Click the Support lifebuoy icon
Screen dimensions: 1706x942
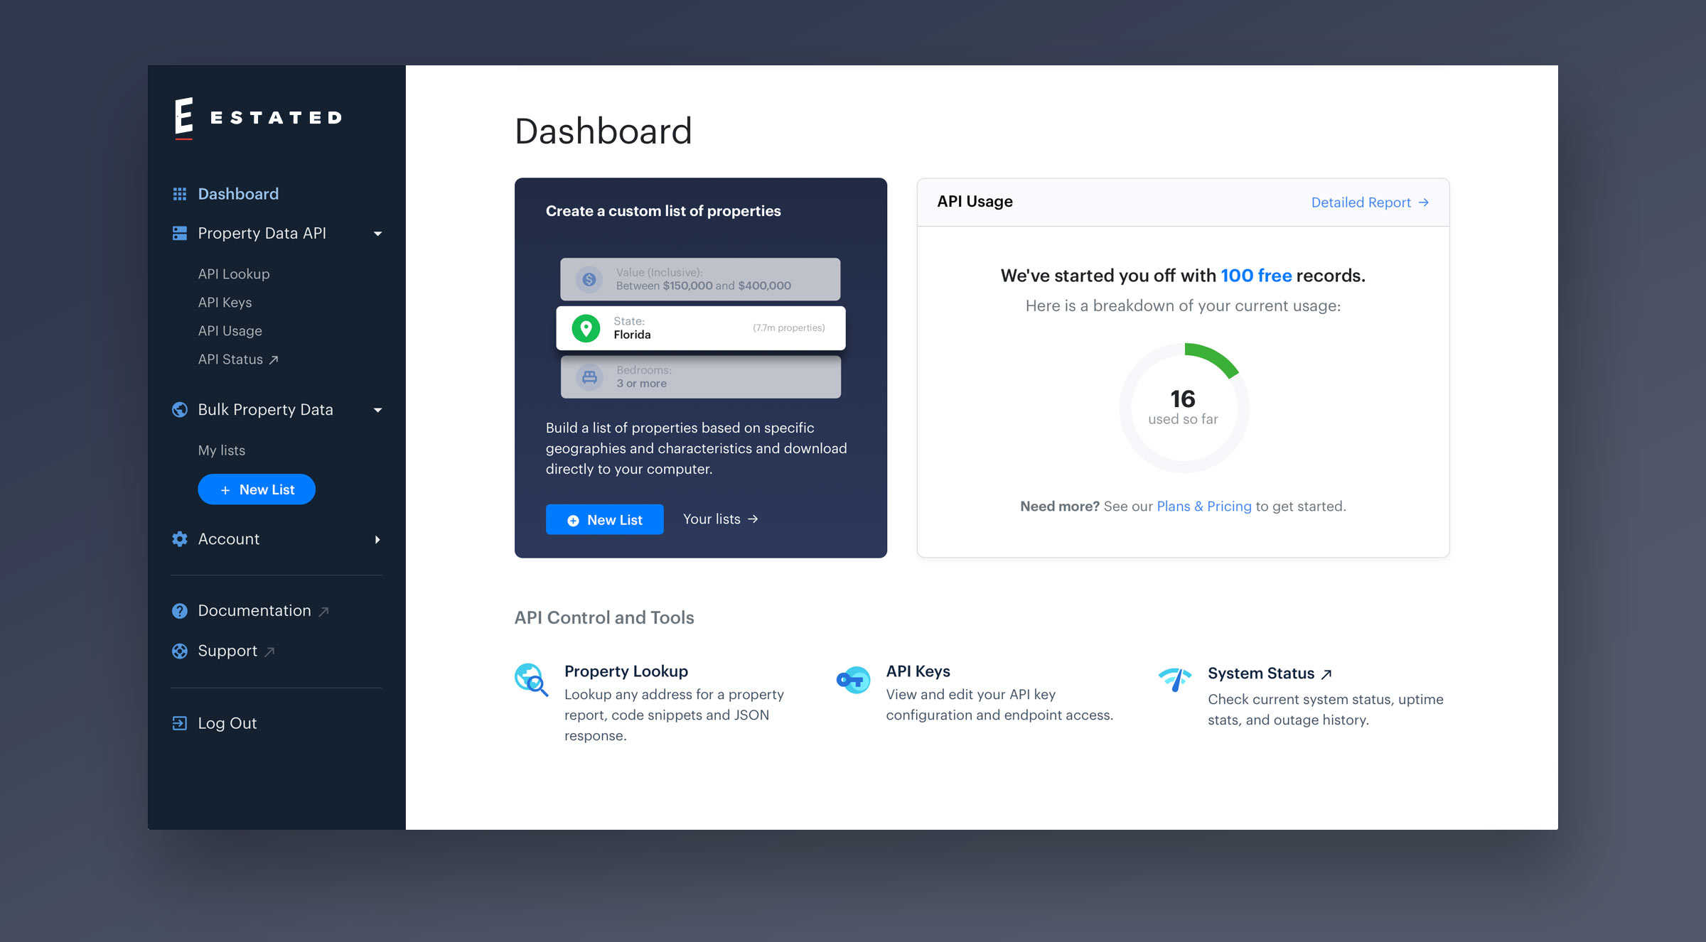tap(180, 651)
